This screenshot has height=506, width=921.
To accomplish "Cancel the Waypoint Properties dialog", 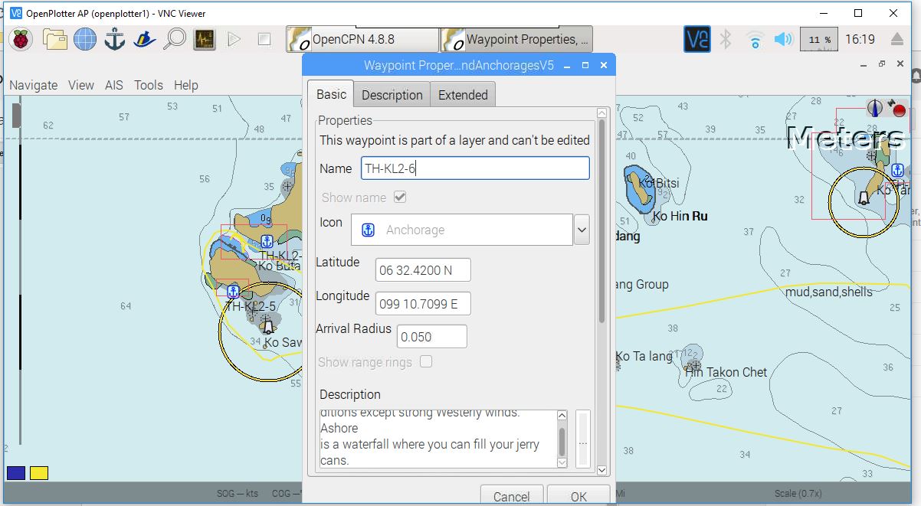I will 512,496.
